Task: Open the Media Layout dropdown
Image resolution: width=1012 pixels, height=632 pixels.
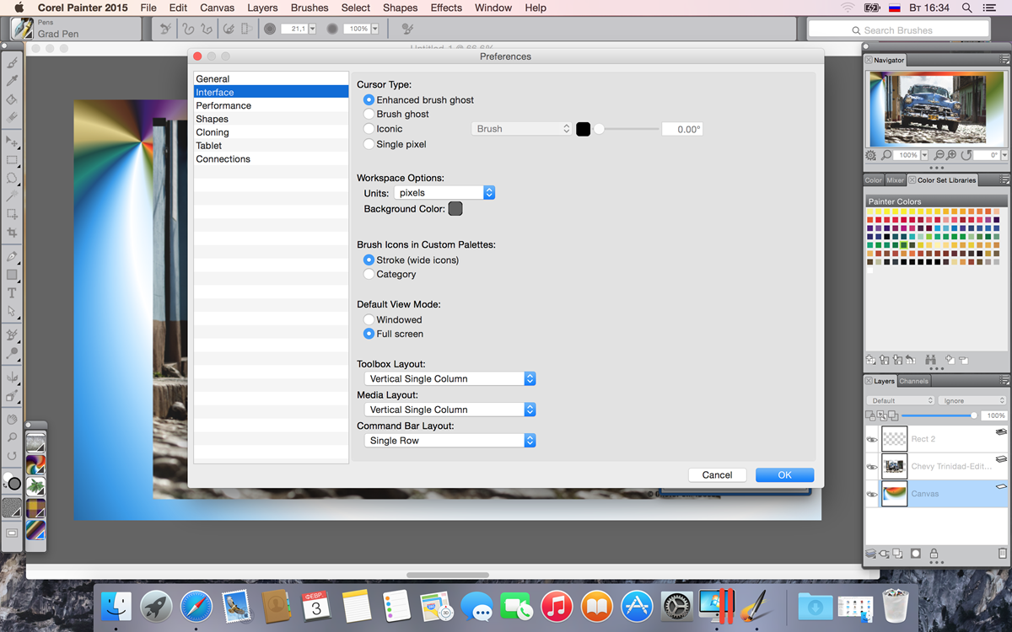Action: 450,410
